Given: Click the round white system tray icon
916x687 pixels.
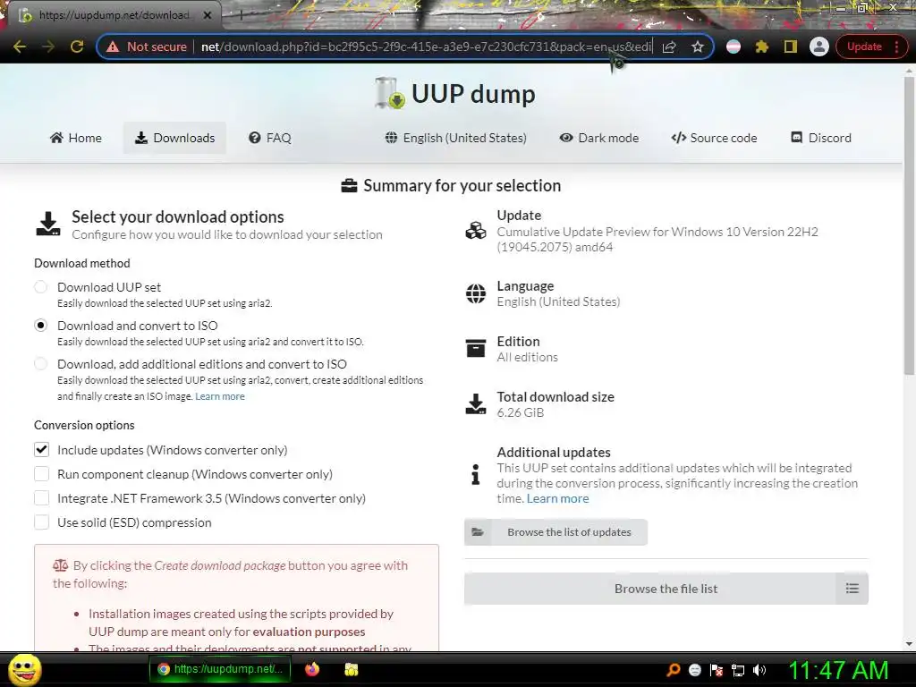Looking at the screenshot, I should point(694,670).
